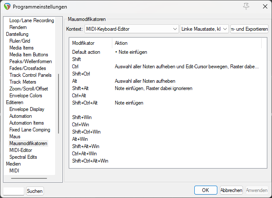Click the pin icon in title bar
Screen dimensions: 272x198
click(246, 6)
